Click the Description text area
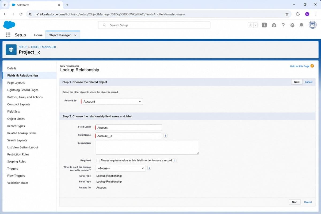Viewport: 321px width, 214px height. (x=147, y=148)
